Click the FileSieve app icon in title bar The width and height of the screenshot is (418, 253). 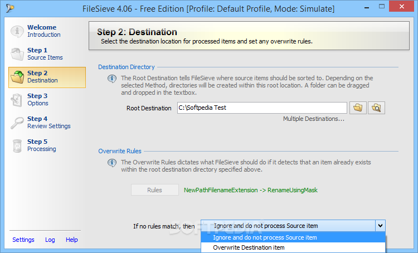point(10,8)
